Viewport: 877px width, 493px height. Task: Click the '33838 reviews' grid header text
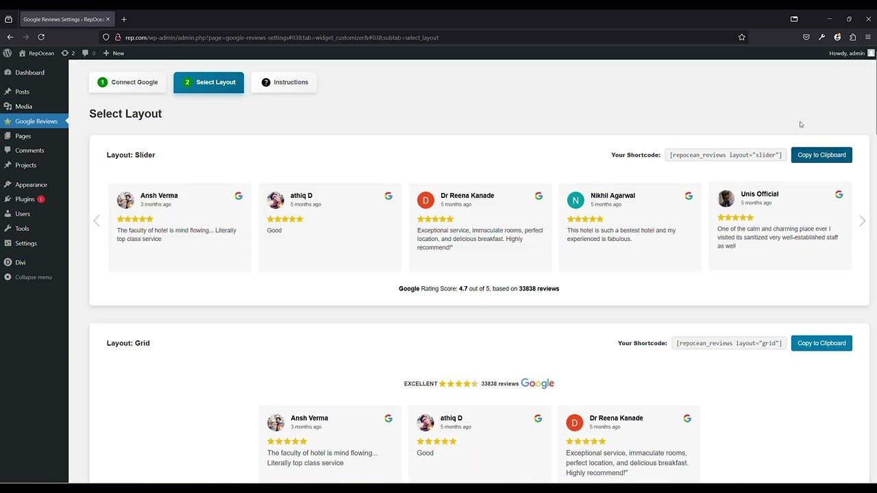pos(499,384)
